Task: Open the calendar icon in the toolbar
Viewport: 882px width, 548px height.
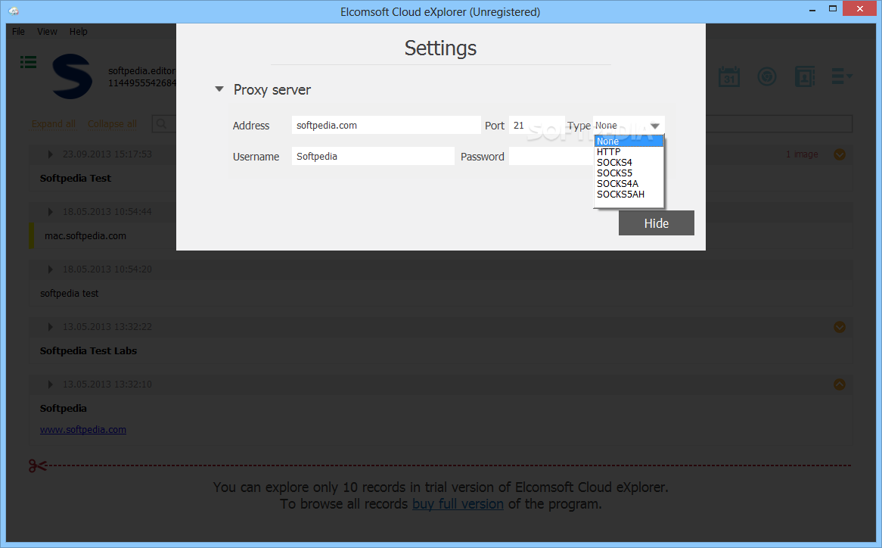Action: click(x=729, y=76)
